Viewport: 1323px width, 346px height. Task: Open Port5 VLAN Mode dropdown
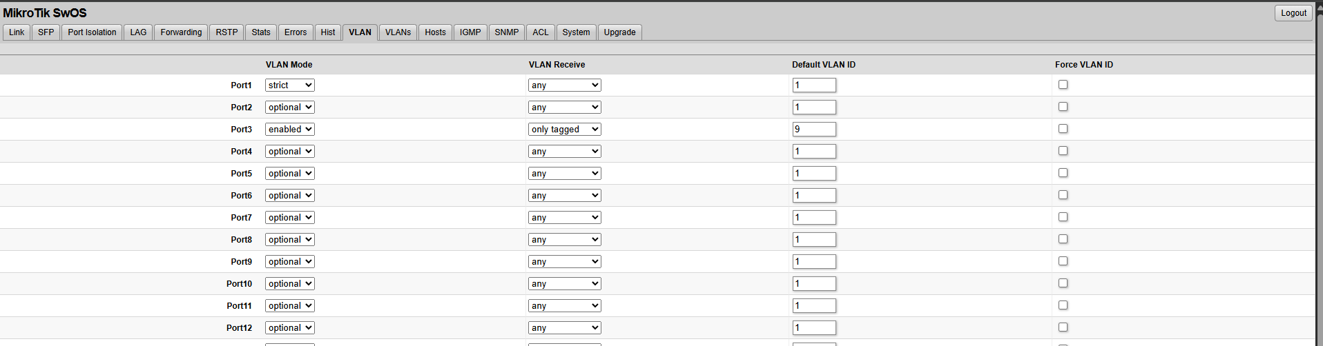point(290,174)
